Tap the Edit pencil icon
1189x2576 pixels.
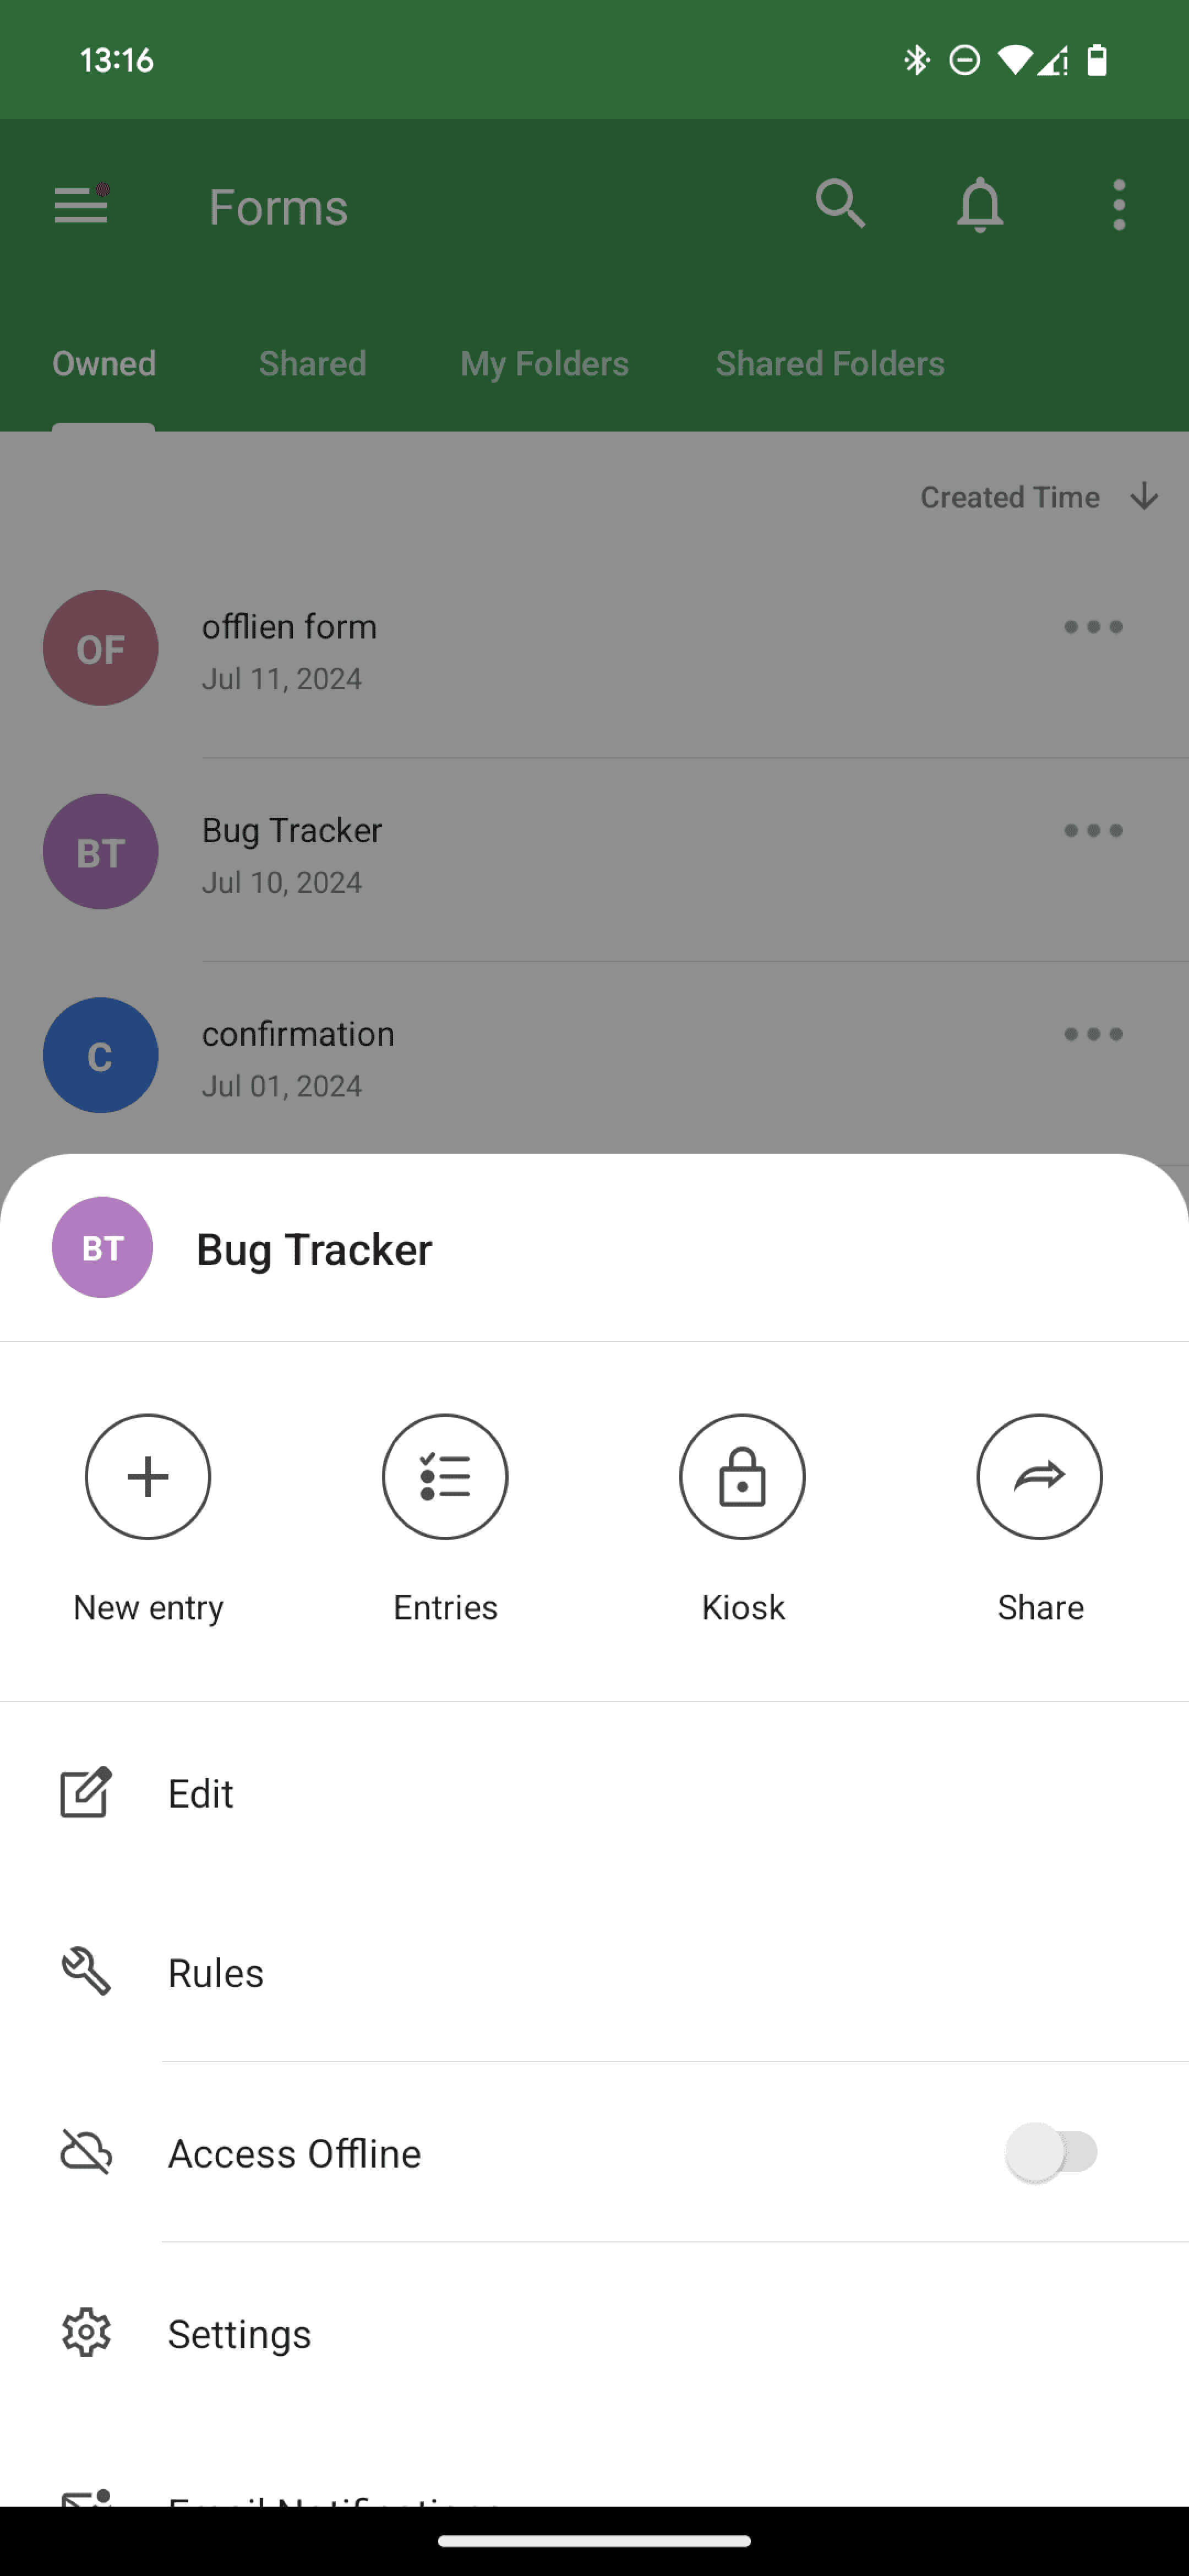pyautogui.click(x=85, y=1791)
